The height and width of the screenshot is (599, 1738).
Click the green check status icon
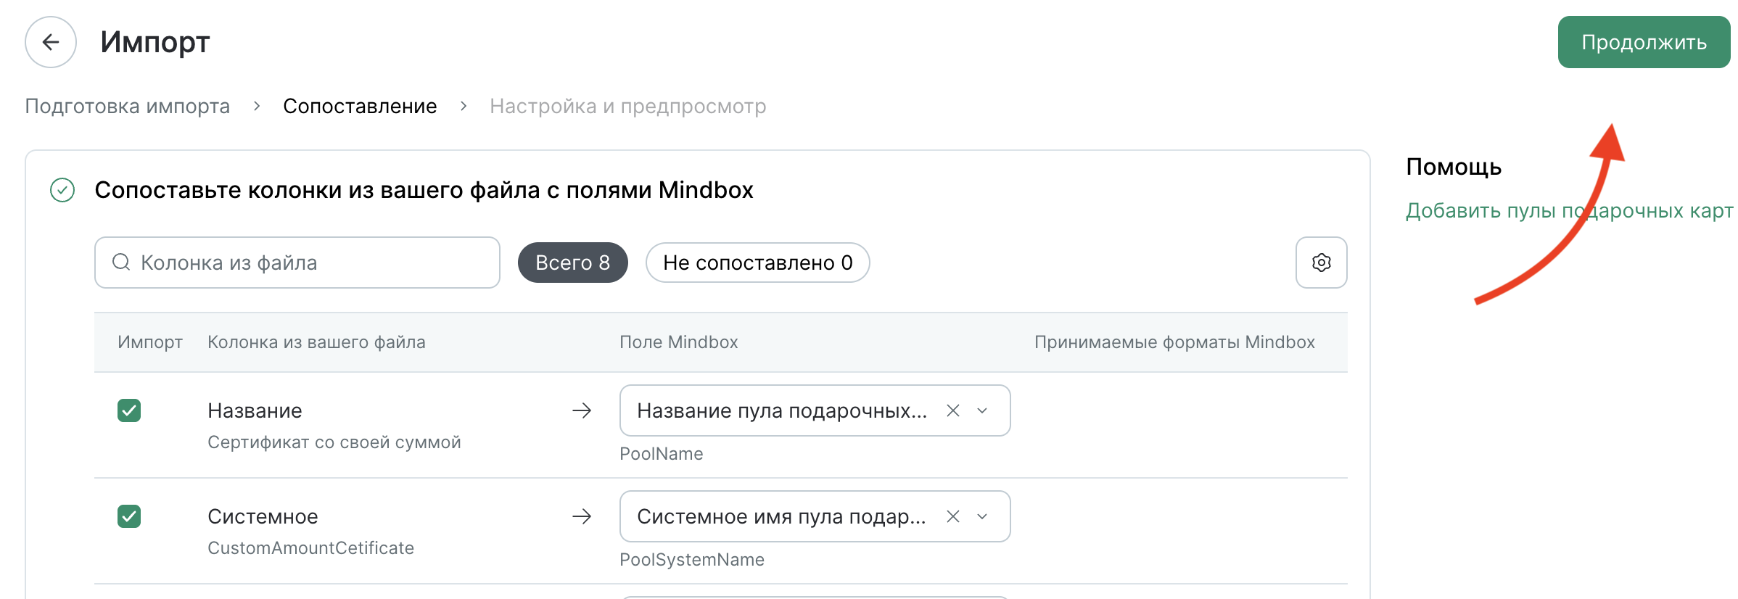[x=62, y=190]
